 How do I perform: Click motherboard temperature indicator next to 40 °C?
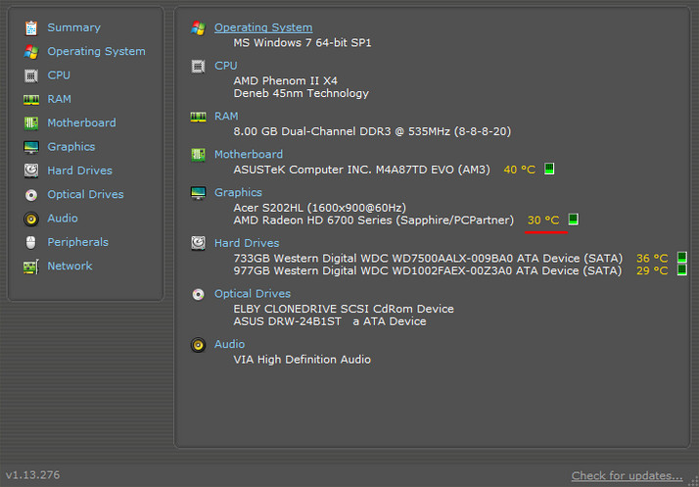click(x=549, y=169)
